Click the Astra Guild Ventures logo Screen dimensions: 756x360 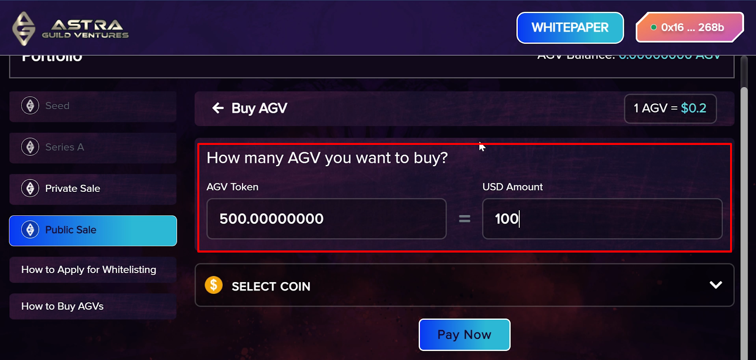pyautogui.click(x=70, y=28)
